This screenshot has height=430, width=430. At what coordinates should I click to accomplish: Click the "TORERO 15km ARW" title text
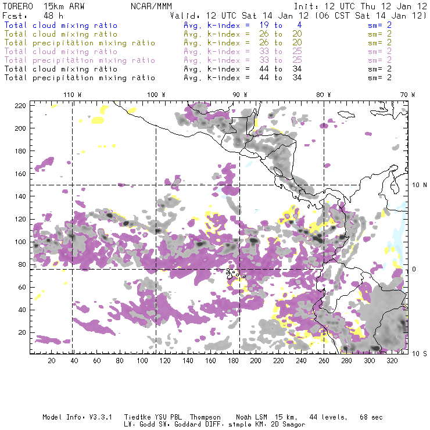tap(44, 6)
